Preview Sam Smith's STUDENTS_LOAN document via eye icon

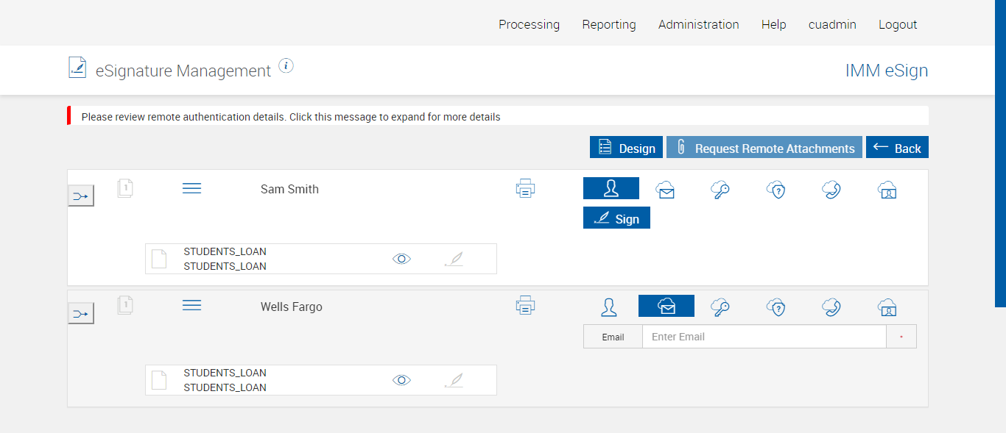point(401,259)
